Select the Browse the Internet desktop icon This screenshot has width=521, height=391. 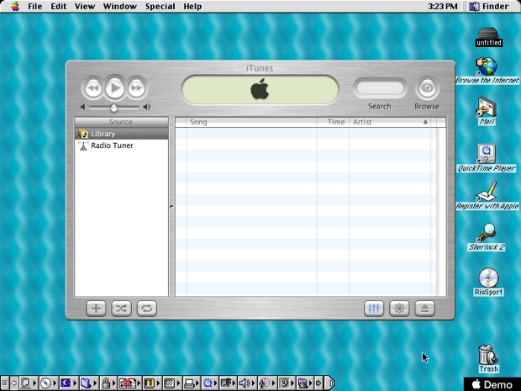point(487,71)
